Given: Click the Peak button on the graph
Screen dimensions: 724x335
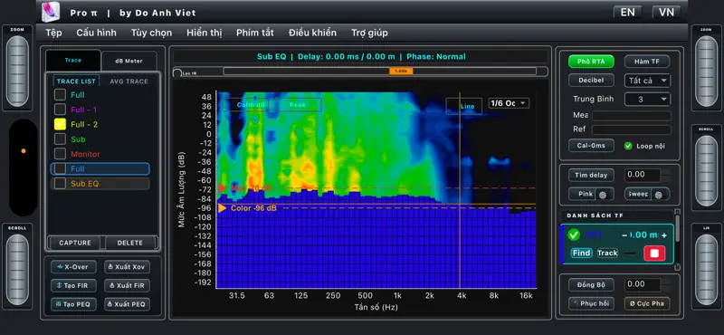Looking at the screenshot, I should click(x=298, y=105).
